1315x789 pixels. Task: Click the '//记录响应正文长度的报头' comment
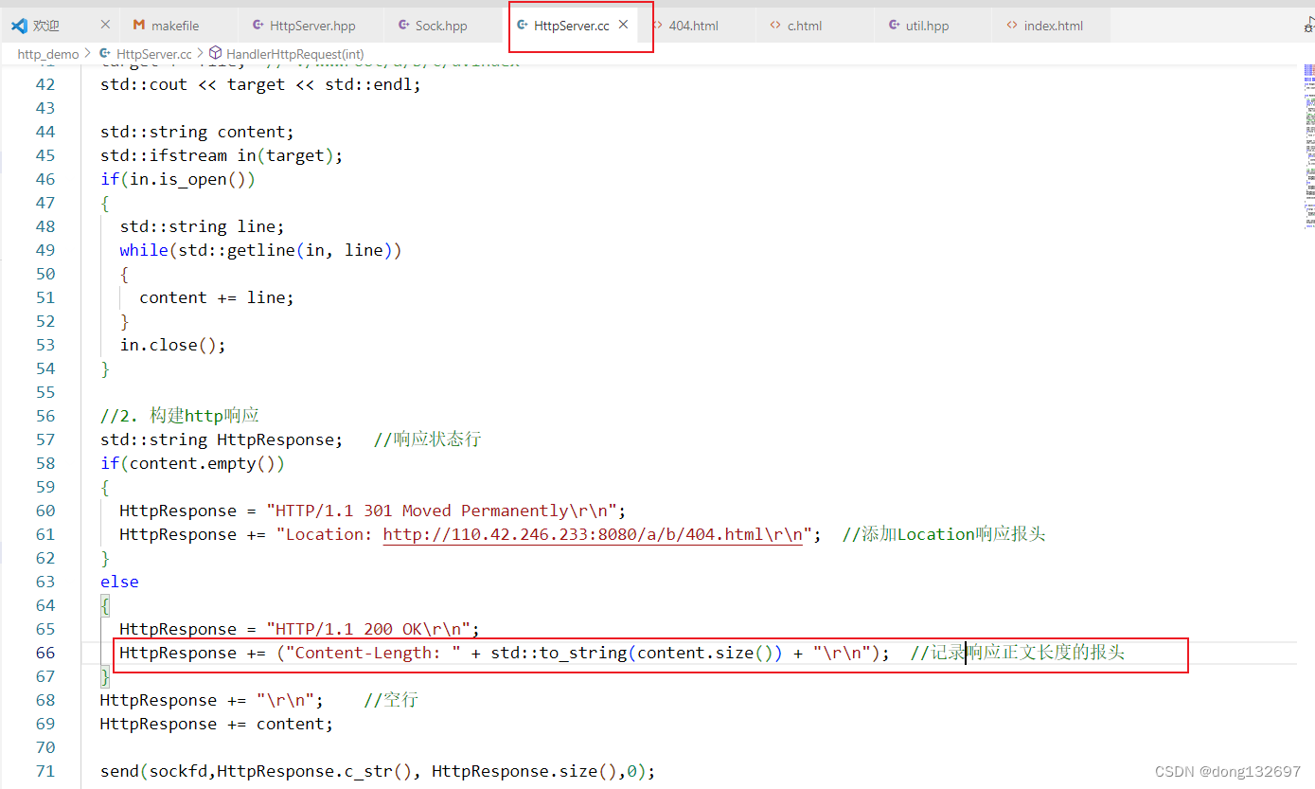point(1018,653)
